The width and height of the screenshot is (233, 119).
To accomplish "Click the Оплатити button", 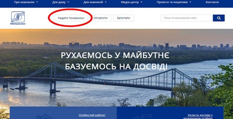I will click(x=100, y=18).
